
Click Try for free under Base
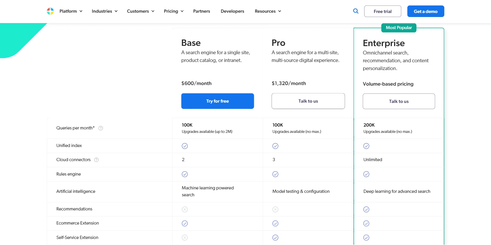point(217,101)
